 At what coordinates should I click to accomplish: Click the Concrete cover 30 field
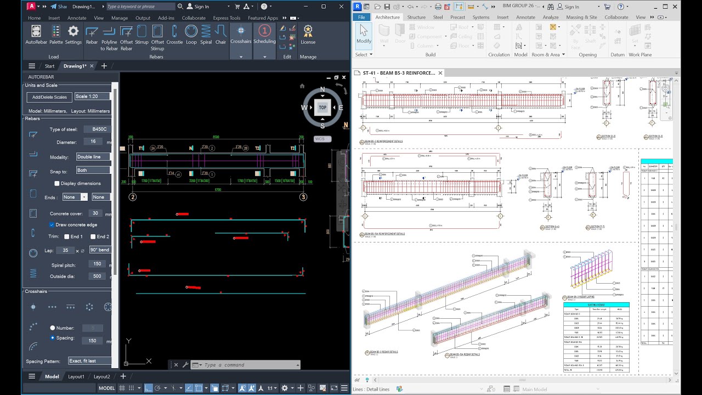(95, 213)
